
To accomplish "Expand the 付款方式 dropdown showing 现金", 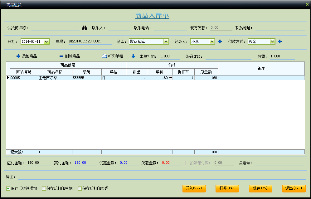I will click(273, 41).
